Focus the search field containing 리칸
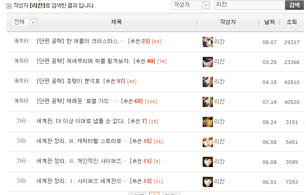The image size is (306, 195). pos(250,5)
